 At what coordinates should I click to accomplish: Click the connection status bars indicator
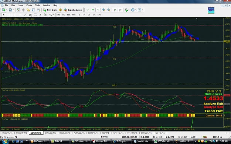[x=205, y=137]
